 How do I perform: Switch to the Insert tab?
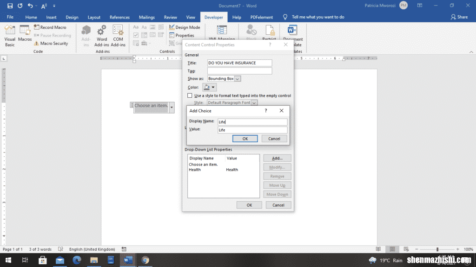[51, 17]
